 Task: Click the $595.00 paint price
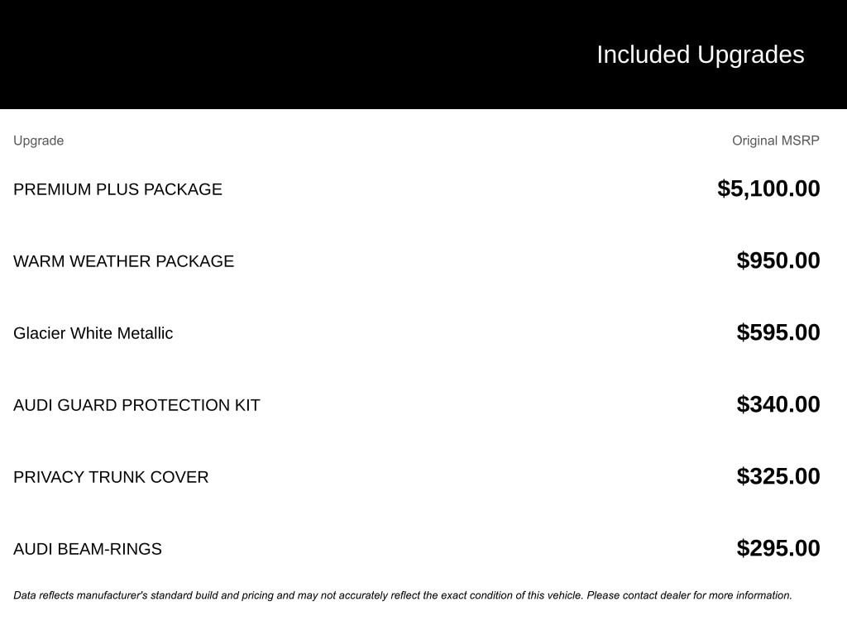tap(778, 332)
